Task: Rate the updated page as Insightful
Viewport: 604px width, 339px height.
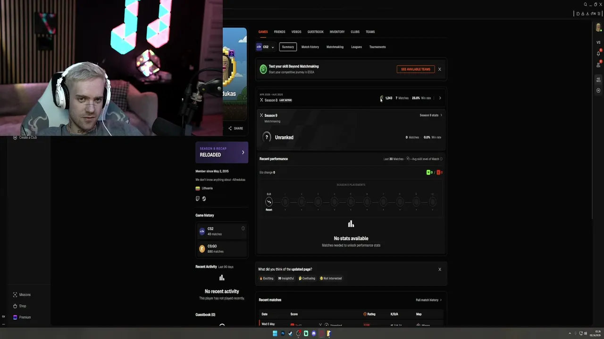Action: click(286, 278)
